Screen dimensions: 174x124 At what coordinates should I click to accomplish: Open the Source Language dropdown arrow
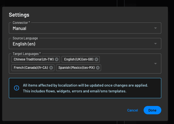click(155, 44)
